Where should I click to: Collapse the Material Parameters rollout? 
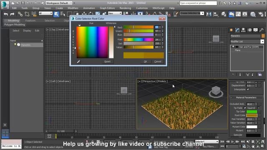(x=246, y=97)
